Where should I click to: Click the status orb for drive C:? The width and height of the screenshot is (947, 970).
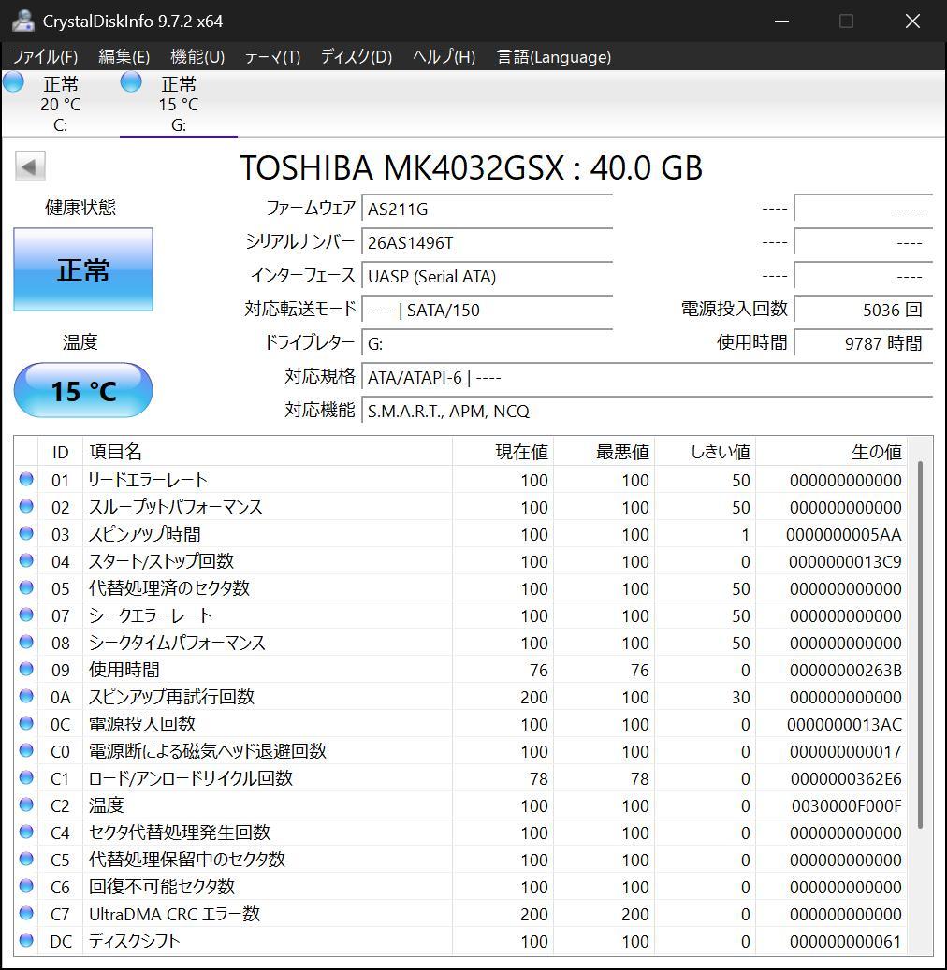(x=13, y=82)
